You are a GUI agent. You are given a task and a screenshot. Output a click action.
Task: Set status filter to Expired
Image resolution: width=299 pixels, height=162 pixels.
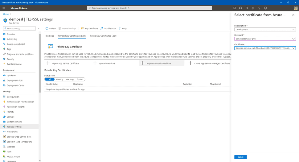click(80, 79)
